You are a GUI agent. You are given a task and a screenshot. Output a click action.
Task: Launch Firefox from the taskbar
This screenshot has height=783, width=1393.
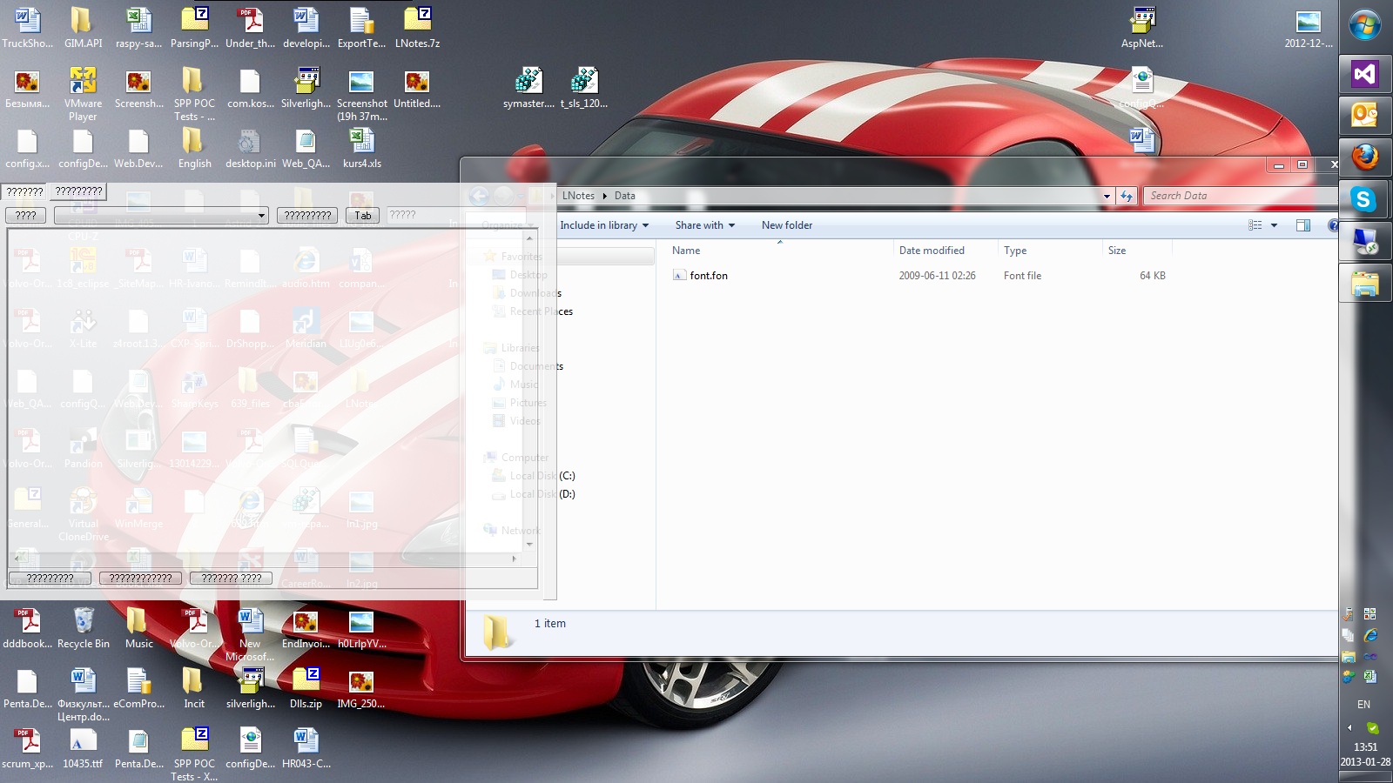pos(1364,157)
